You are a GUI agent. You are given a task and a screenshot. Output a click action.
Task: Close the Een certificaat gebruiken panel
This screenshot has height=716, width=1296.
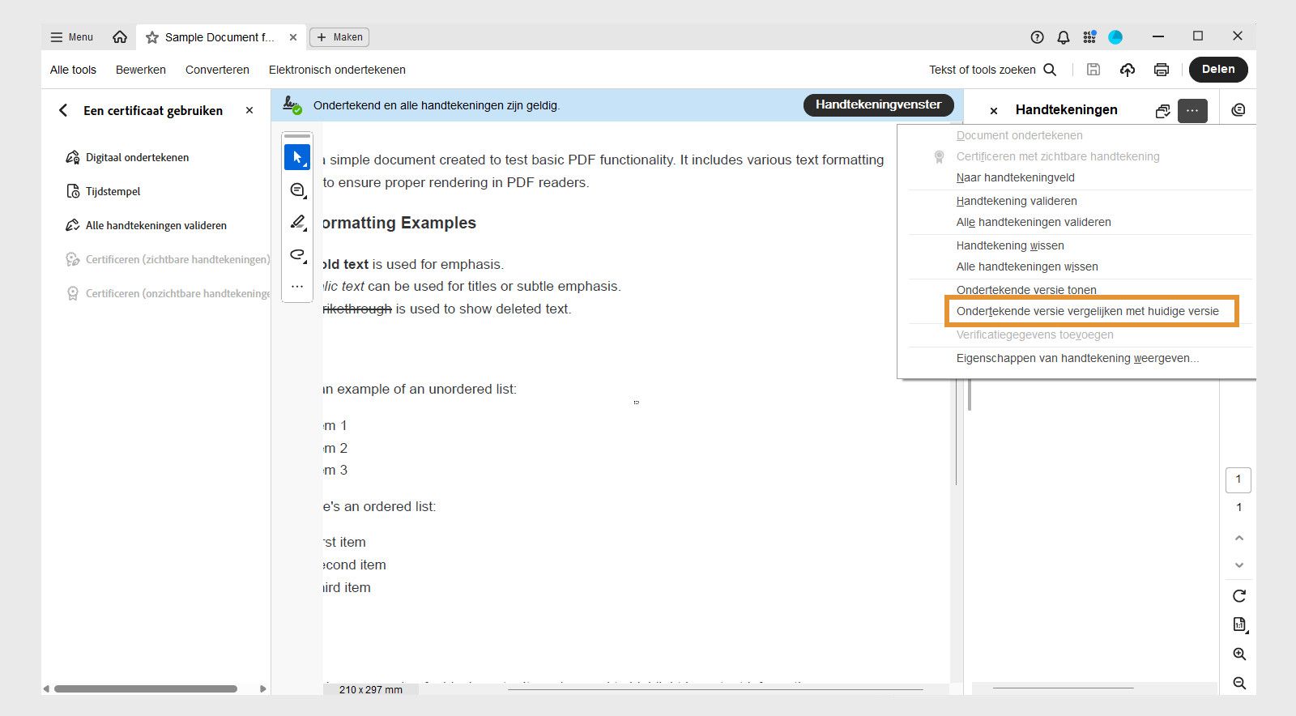249,110
